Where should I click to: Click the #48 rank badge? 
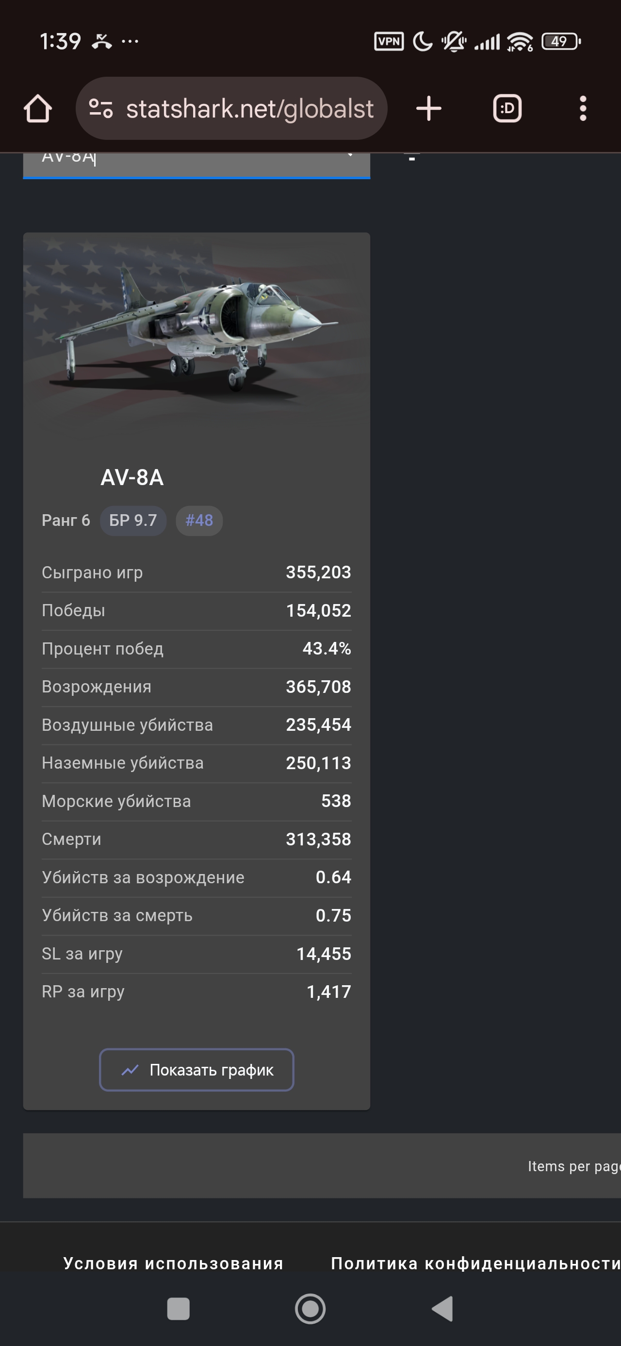click(199, 521)
